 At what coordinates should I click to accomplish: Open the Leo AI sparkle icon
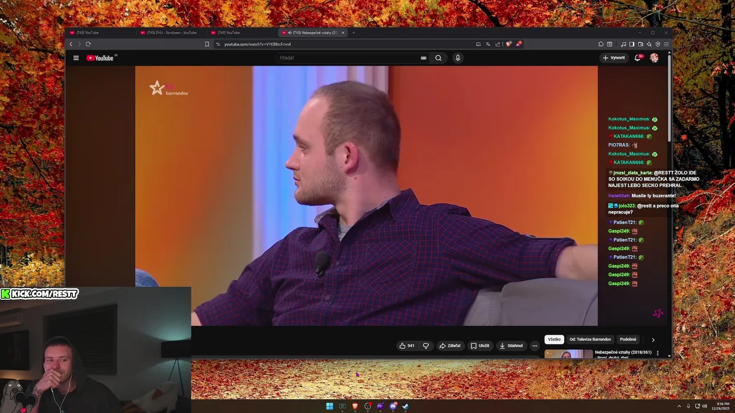tap(649, 44)
